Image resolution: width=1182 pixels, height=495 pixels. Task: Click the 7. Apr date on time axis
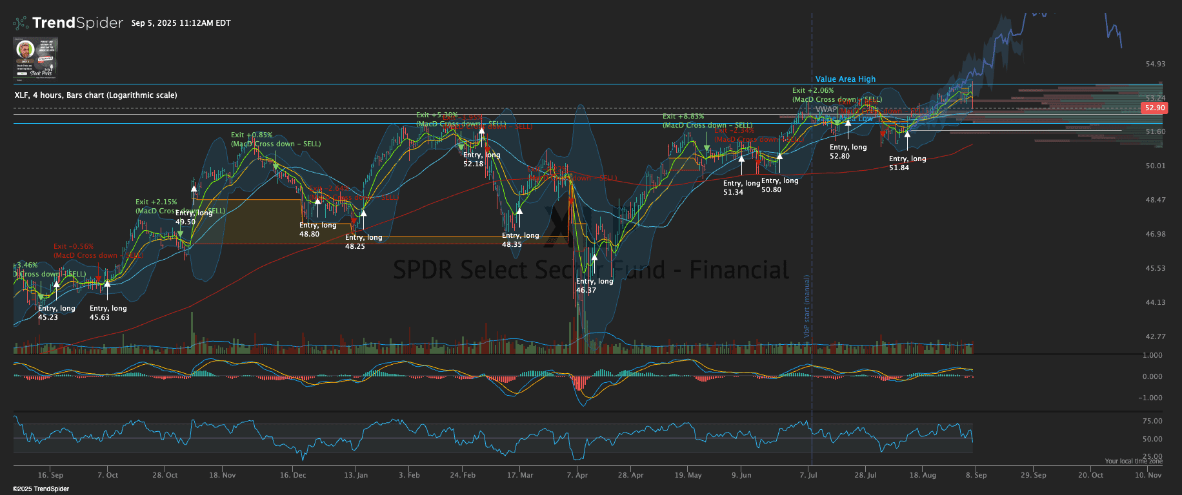[x=577, y=475]
